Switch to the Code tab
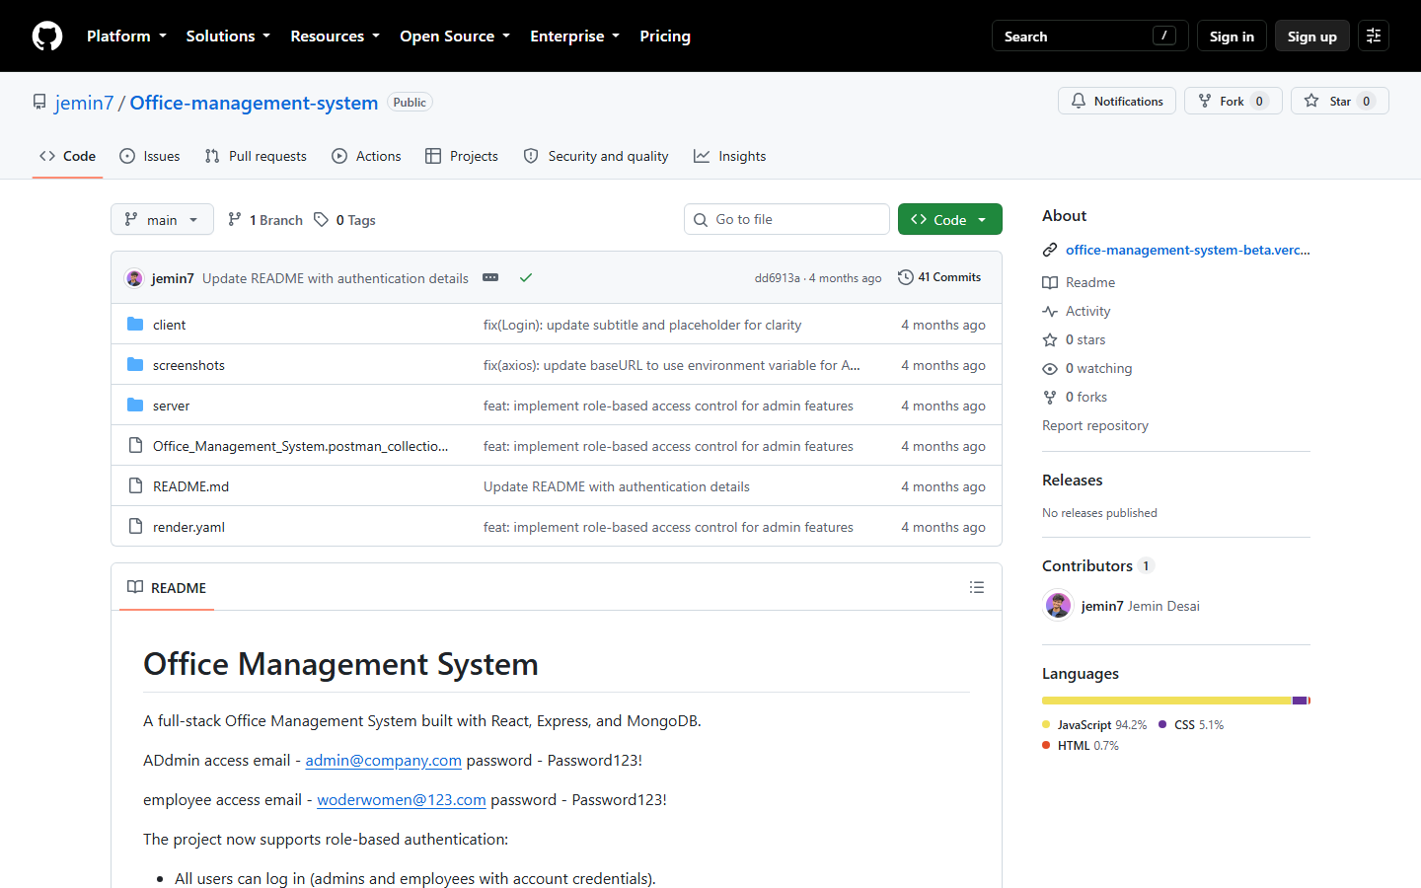Image resolution: width=1421 pixels, height=888 pixels. click(x=67, y=156)
